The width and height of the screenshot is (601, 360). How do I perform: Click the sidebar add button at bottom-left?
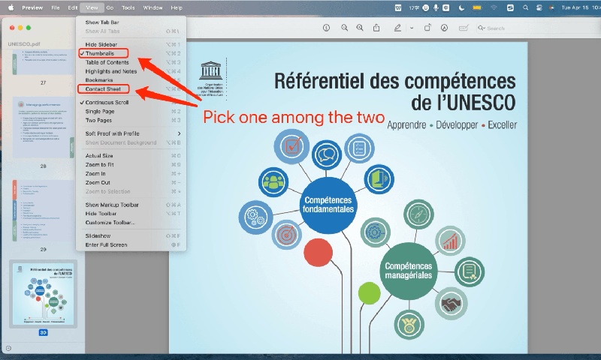[8, 348]
